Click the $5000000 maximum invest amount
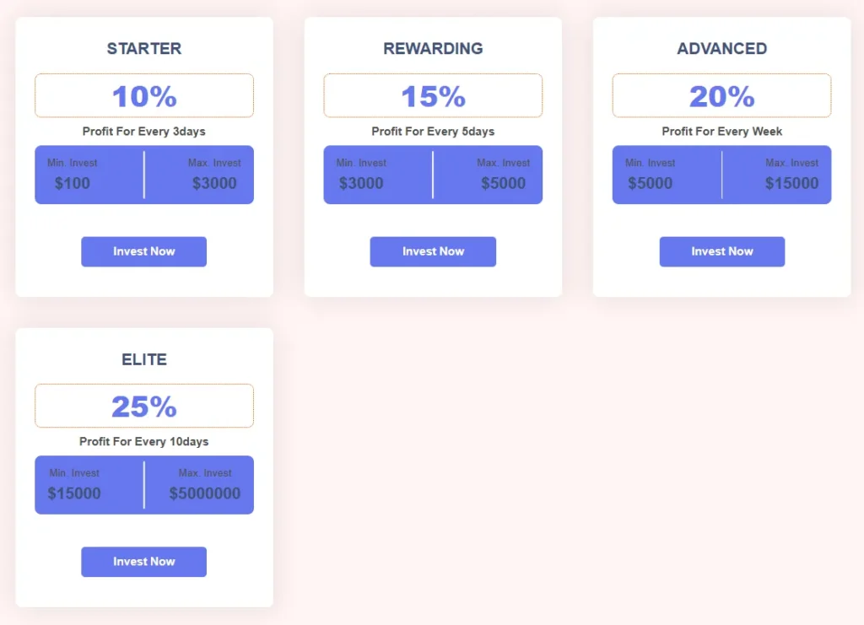864x625 pixels. pyautogui.click(x=205, y=493)
